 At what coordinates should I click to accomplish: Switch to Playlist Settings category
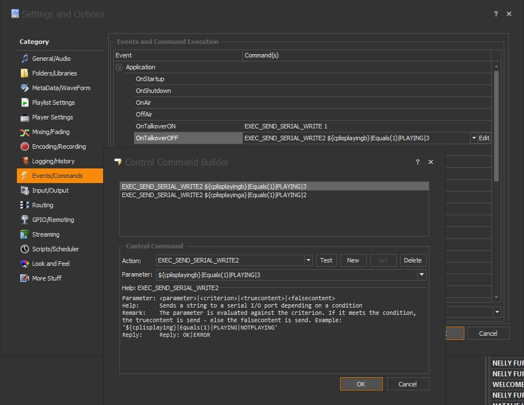click(60, 103)
